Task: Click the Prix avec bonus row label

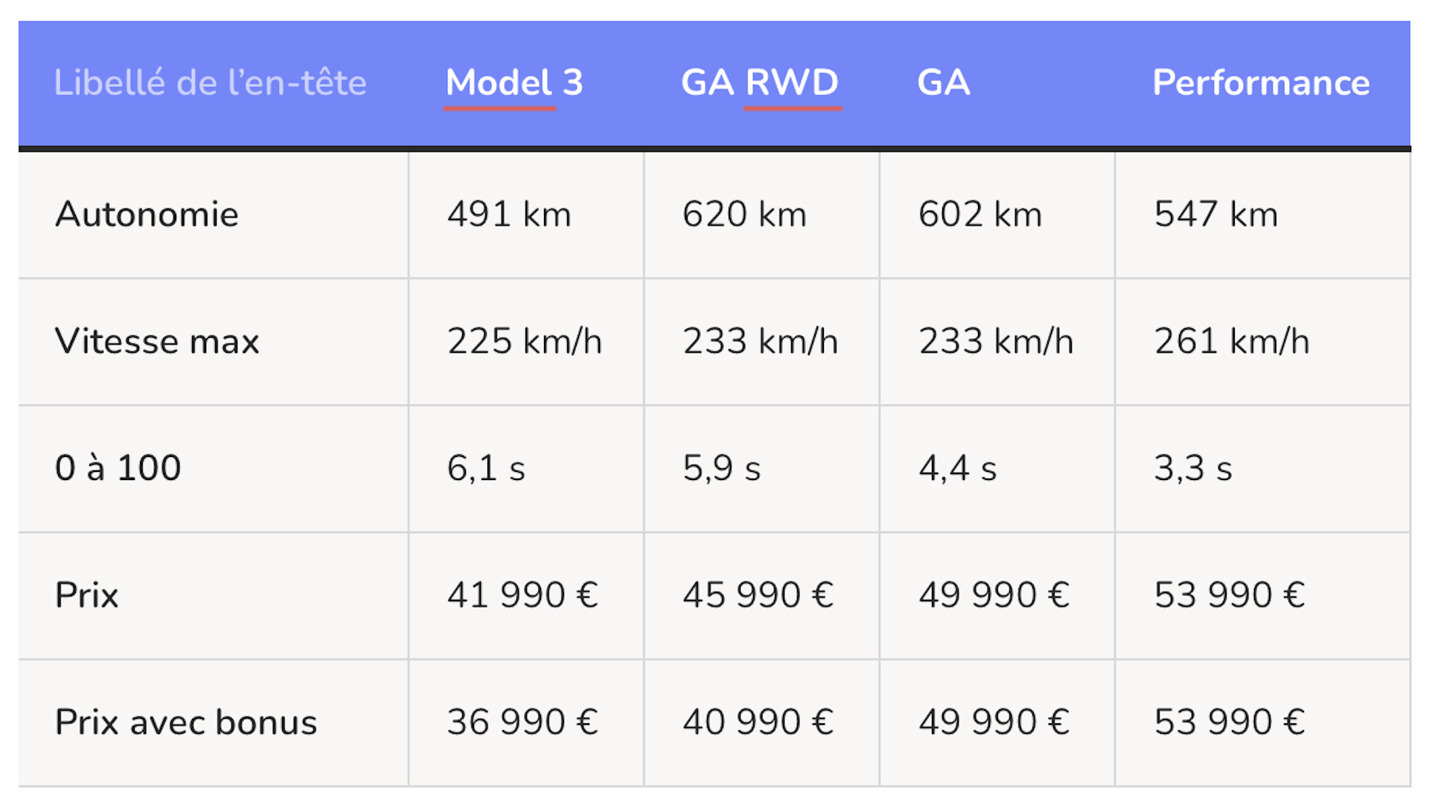Action: click(186, 722)
